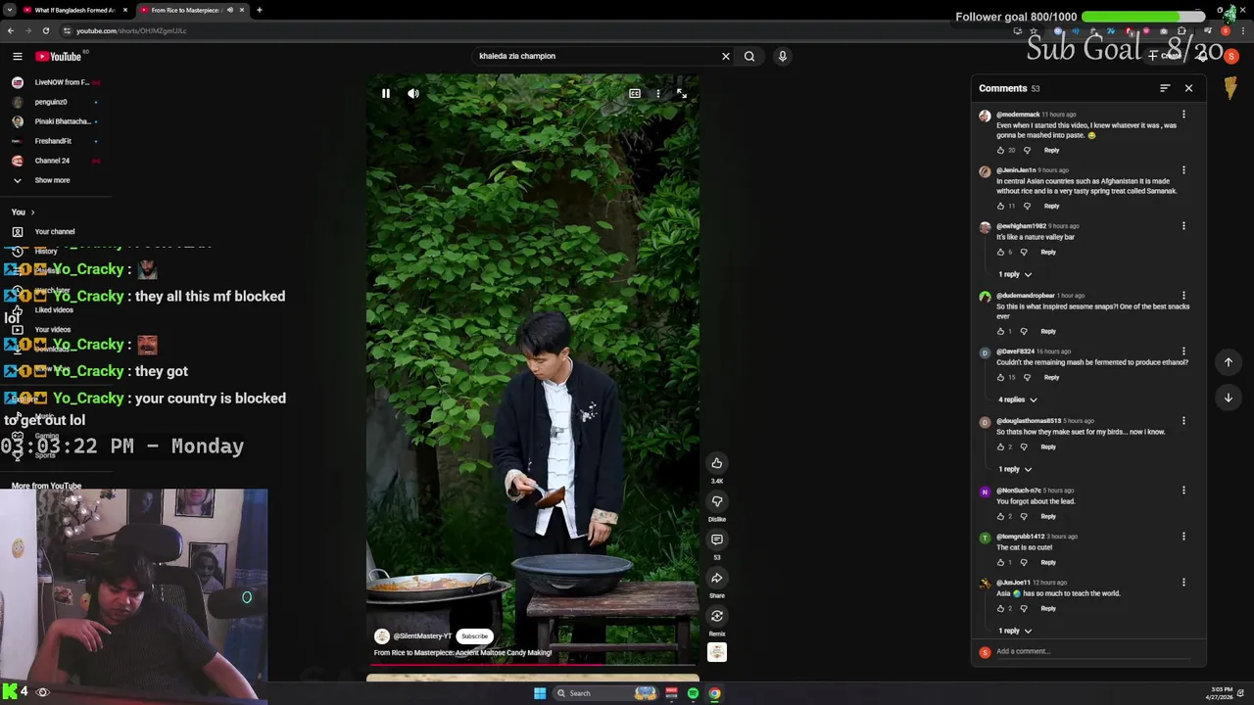Open the YouTube hamburger guide menu
This screenshot has height=705, width=1254.
click(18, 57)
